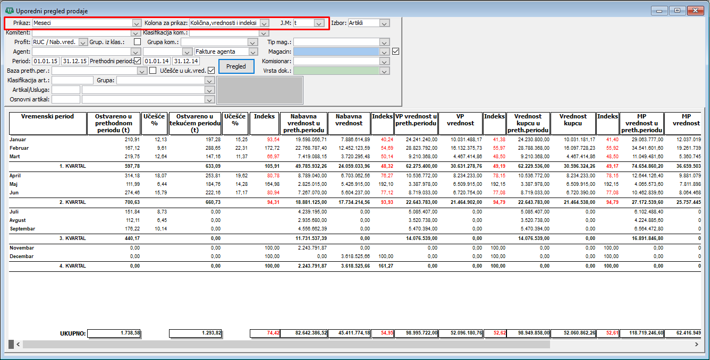The image size is (710, 360).
Task: Tick the unchecked box after Baza preth.per. dropdown
Action: (x=153, y=70)
